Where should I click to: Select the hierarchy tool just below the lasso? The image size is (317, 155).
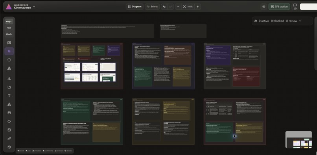coord(9,68)
